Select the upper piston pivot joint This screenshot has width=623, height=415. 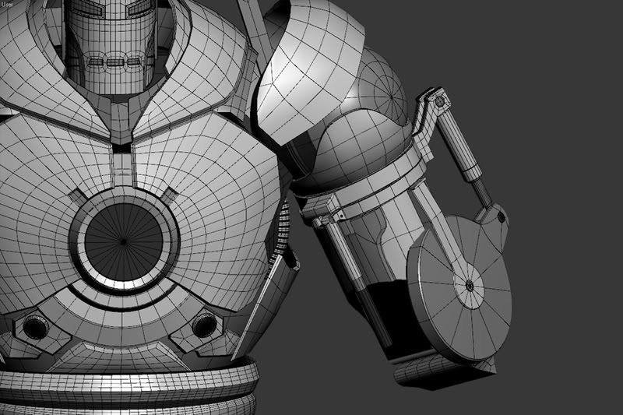441,100
